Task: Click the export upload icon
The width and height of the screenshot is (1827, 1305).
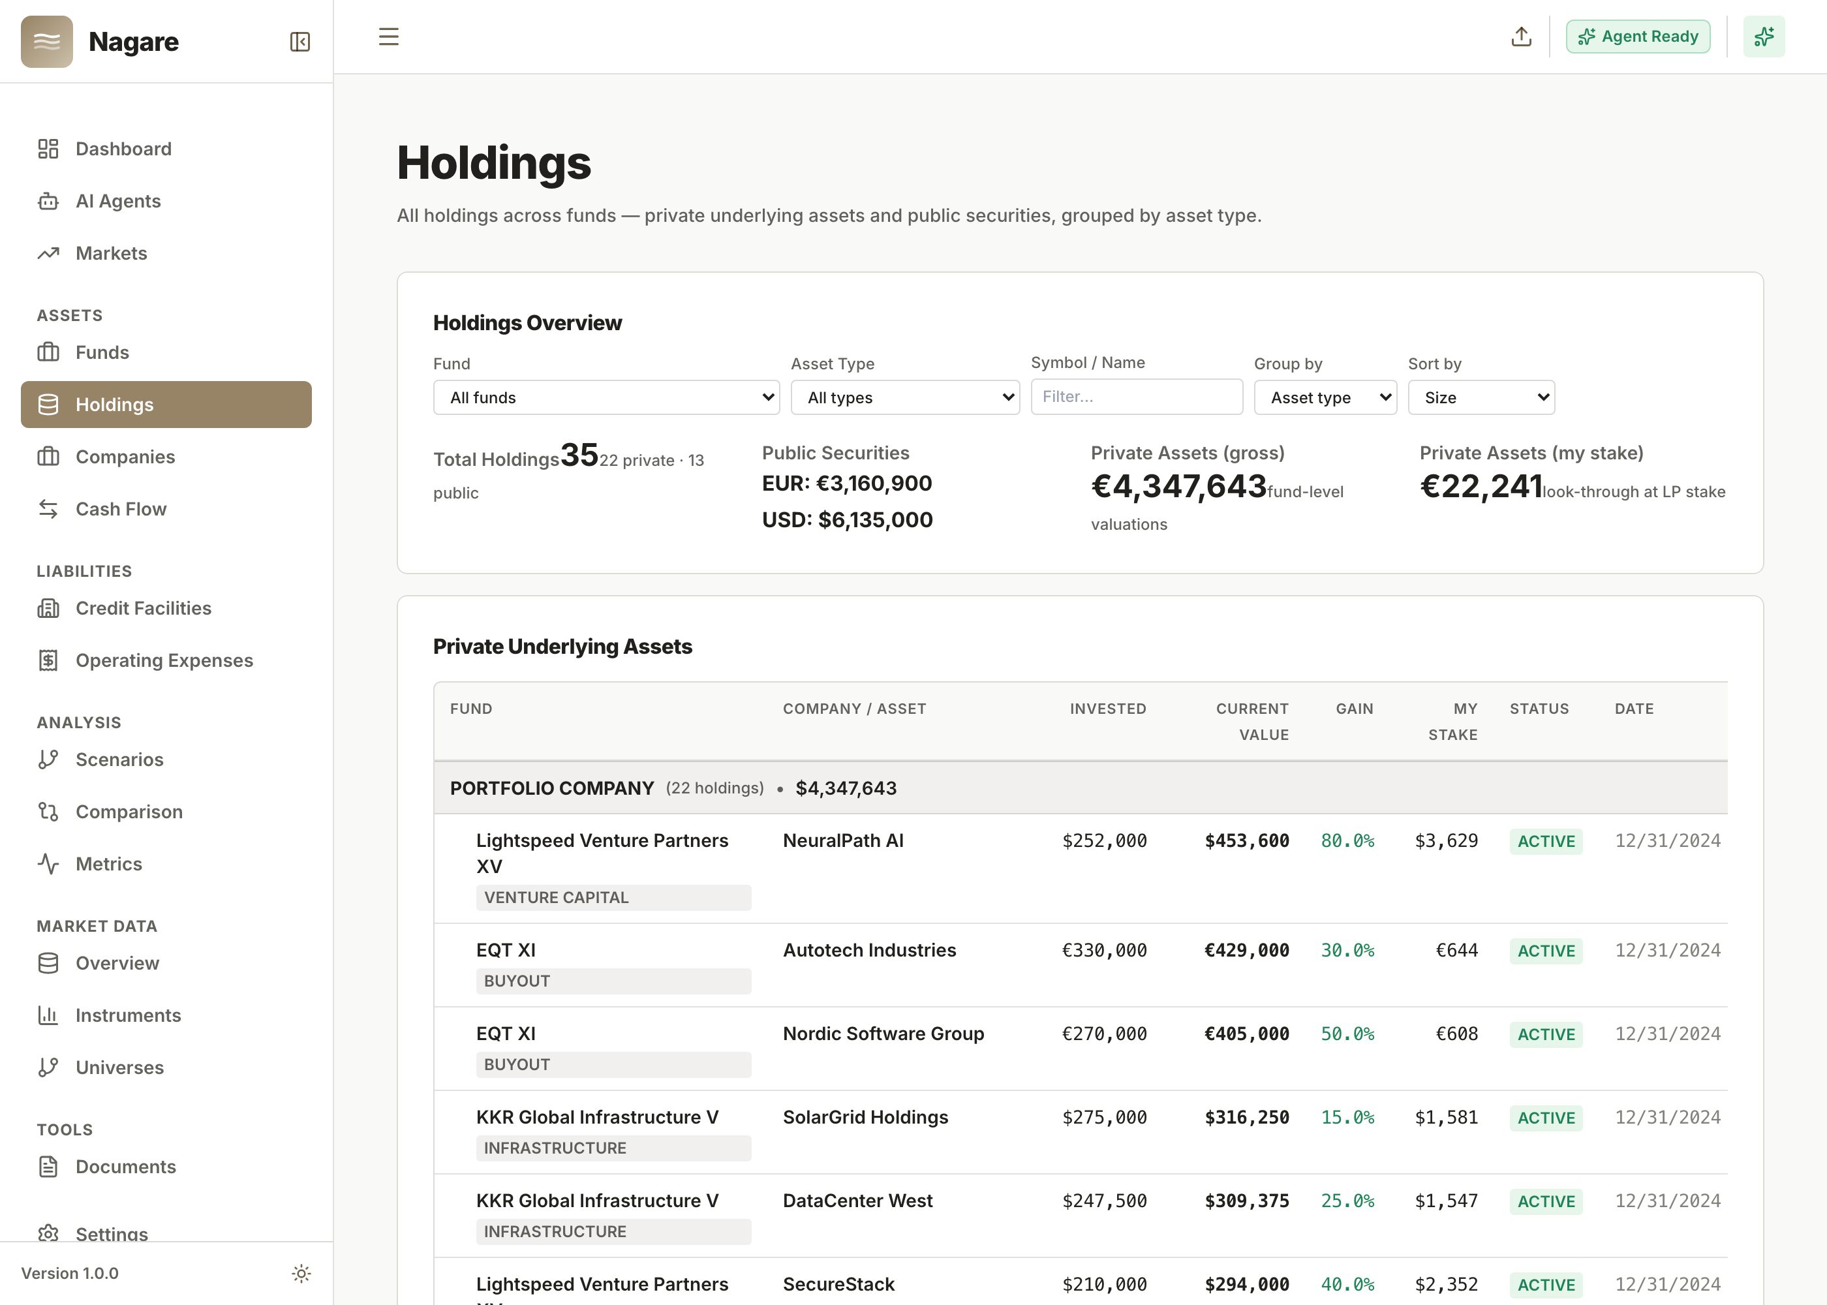Action: pos(1521,37)
